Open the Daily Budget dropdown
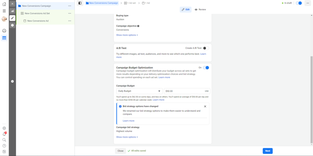This screenshot has height=156, width=313. point(139,91)
